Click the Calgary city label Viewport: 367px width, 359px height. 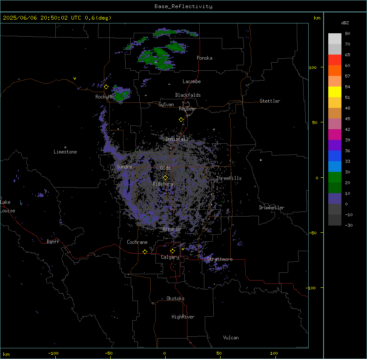170,257
